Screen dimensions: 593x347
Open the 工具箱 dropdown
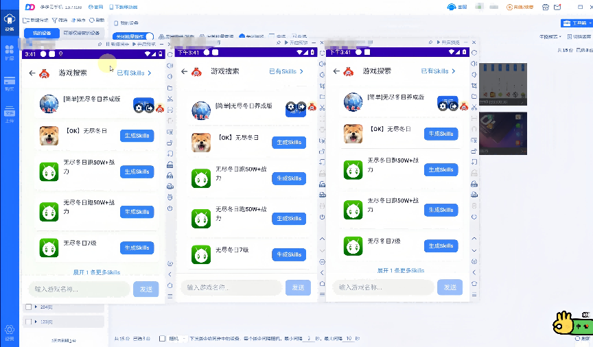click(576, 23)
